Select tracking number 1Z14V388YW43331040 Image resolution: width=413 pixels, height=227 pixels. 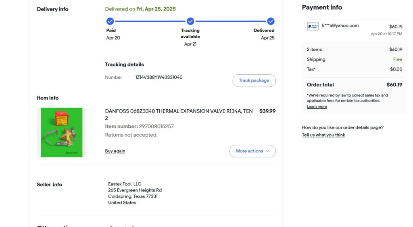(159, 77)
